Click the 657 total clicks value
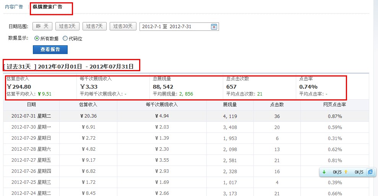 [231, 87]
